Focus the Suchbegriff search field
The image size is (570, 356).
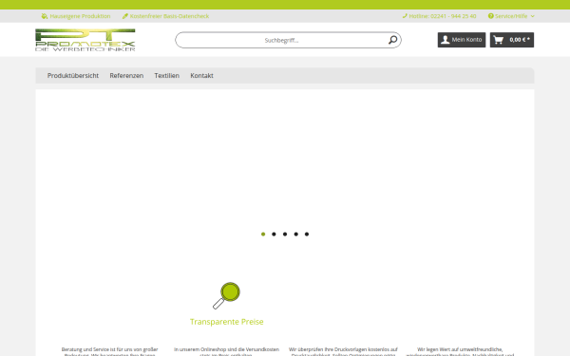point(288,40)
